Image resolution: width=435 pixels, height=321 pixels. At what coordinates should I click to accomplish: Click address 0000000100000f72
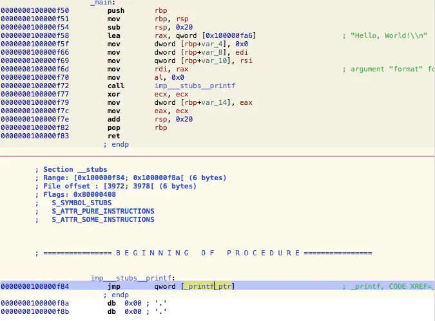[35, 86]
